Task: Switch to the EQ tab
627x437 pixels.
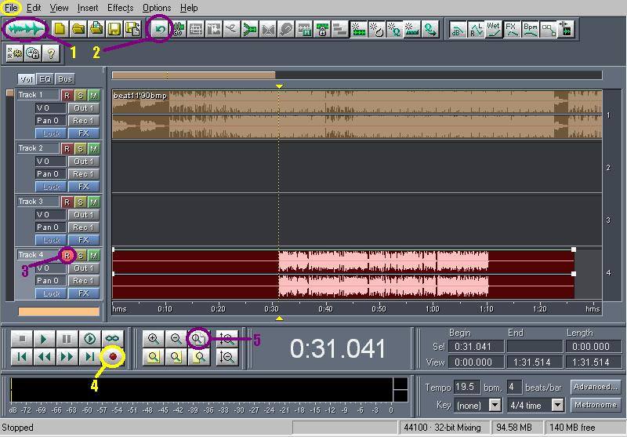Action: click(45, 79)
